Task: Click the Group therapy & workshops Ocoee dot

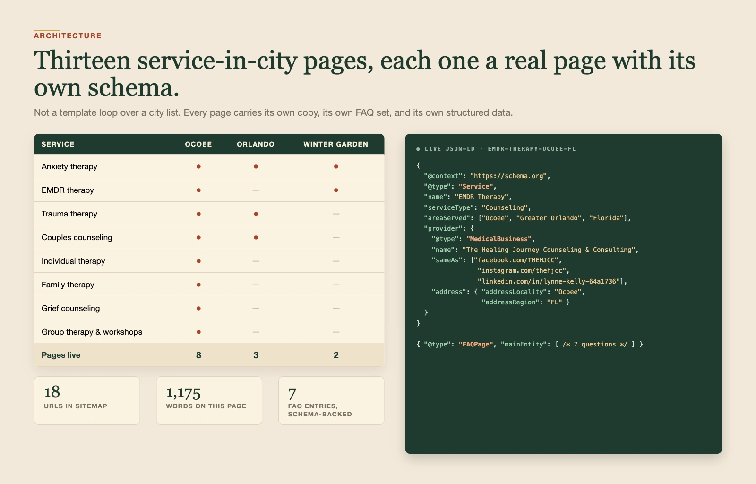Action: point(198,332)
